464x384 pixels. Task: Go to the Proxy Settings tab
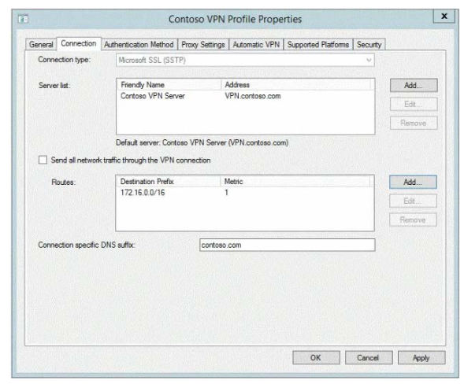point(203,45)
